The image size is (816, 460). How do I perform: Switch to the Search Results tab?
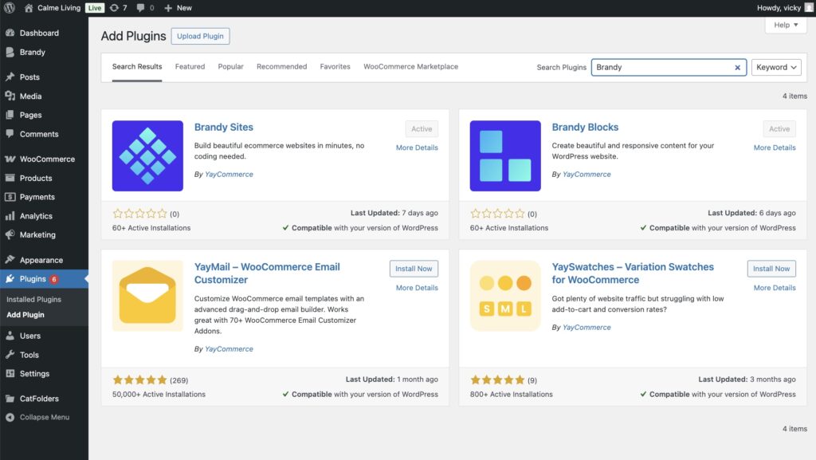[137, 67]
